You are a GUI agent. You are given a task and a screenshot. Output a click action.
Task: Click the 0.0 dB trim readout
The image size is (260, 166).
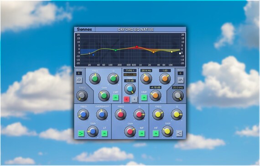click(130, 81)
